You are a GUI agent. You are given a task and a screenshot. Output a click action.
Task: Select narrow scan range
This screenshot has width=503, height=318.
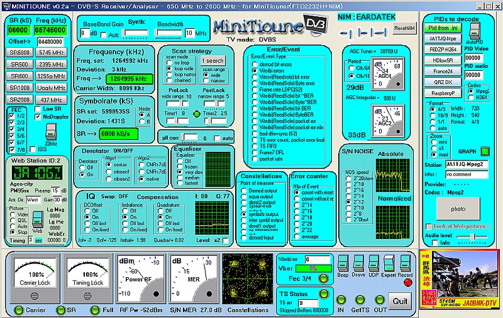[x=206, y=81]
